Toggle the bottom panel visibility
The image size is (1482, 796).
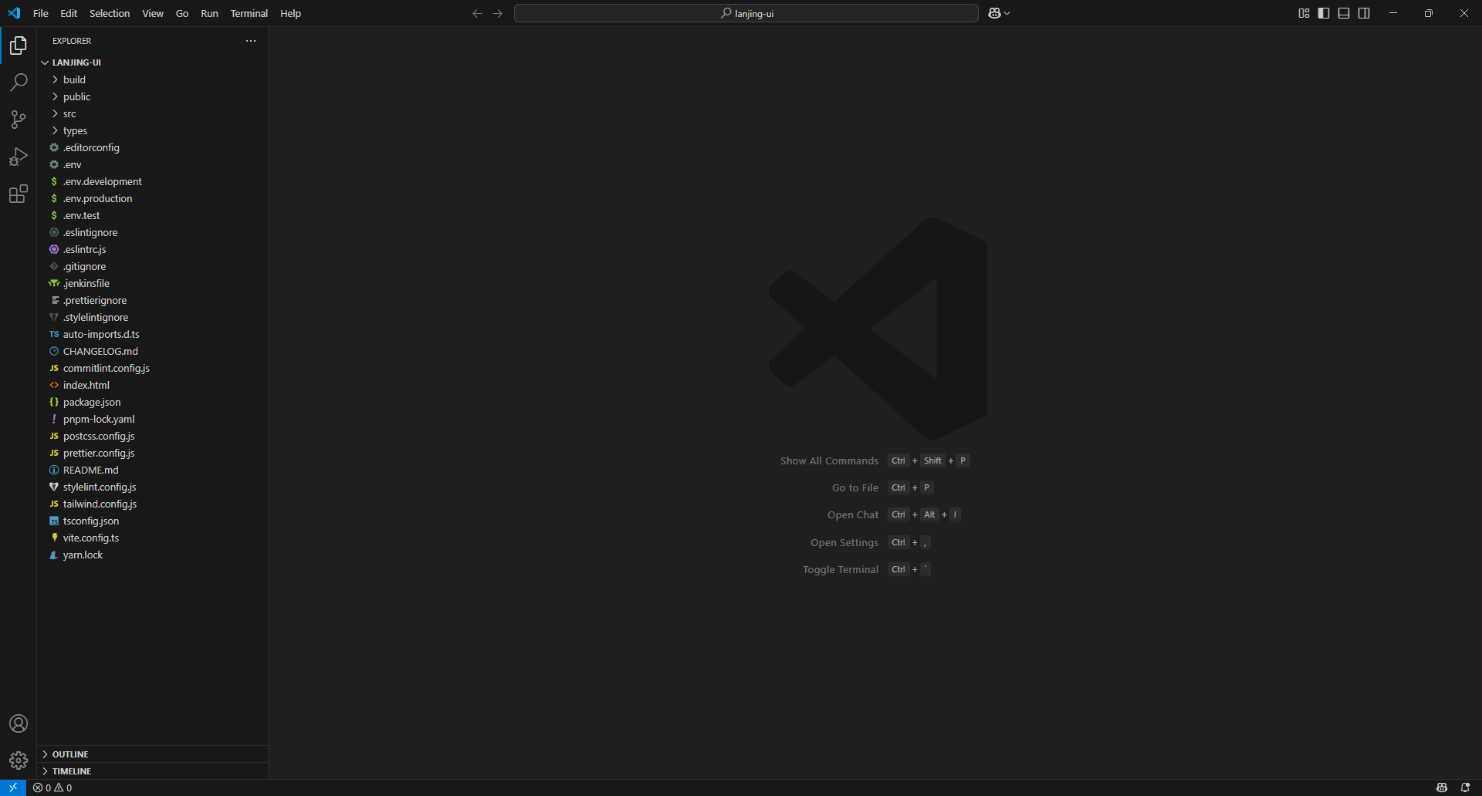coord(1344,13)
